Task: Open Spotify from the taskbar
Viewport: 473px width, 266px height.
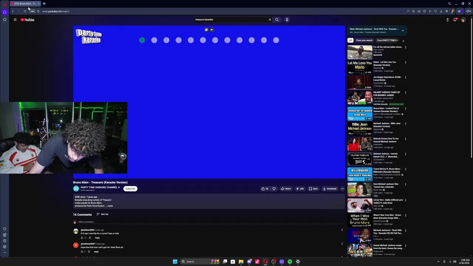Action: [290, 262]
